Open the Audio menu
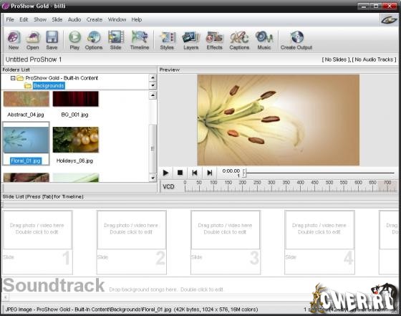This screenshot has height=316, width=401. tap(74, 19)
